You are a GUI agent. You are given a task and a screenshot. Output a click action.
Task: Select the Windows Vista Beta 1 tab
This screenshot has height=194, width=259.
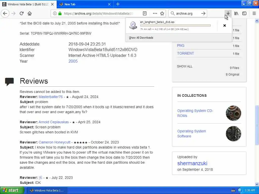tap(28, 4)
